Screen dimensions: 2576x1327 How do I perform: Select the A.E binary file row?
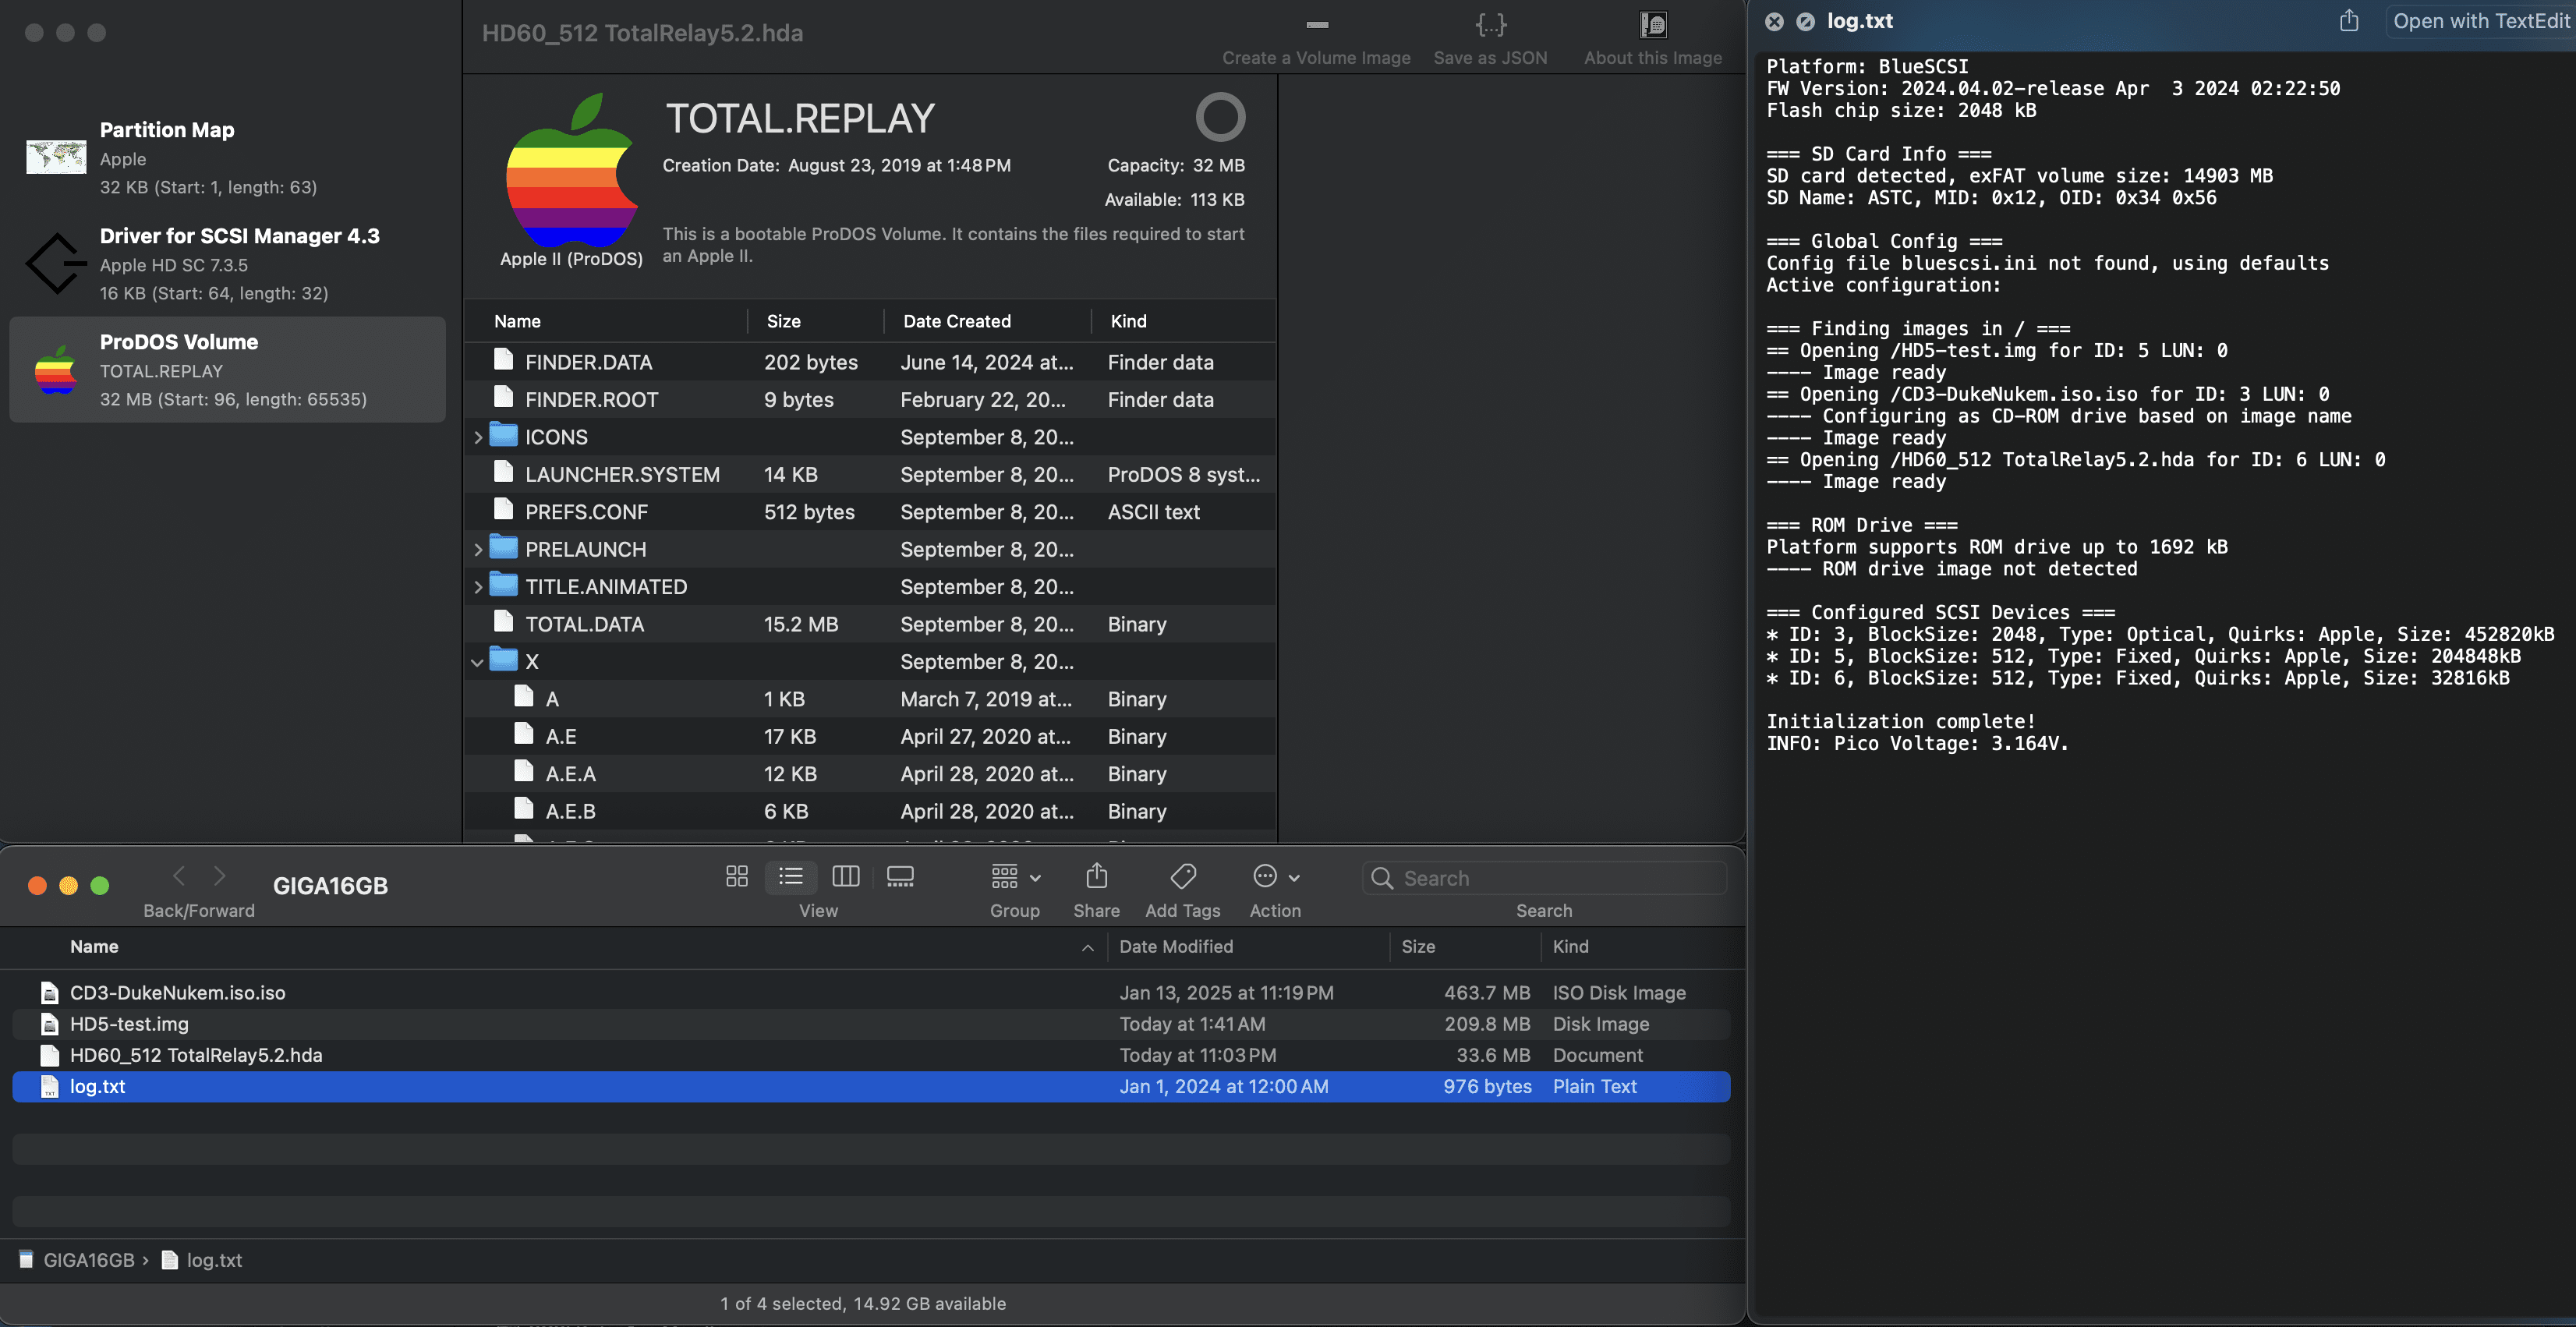(870, 737)
